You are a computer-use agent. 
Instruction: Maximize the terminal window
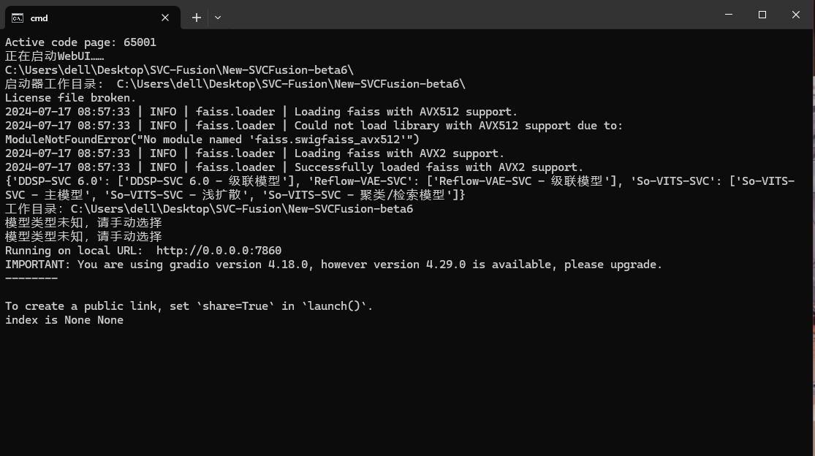tap(762, 15)
